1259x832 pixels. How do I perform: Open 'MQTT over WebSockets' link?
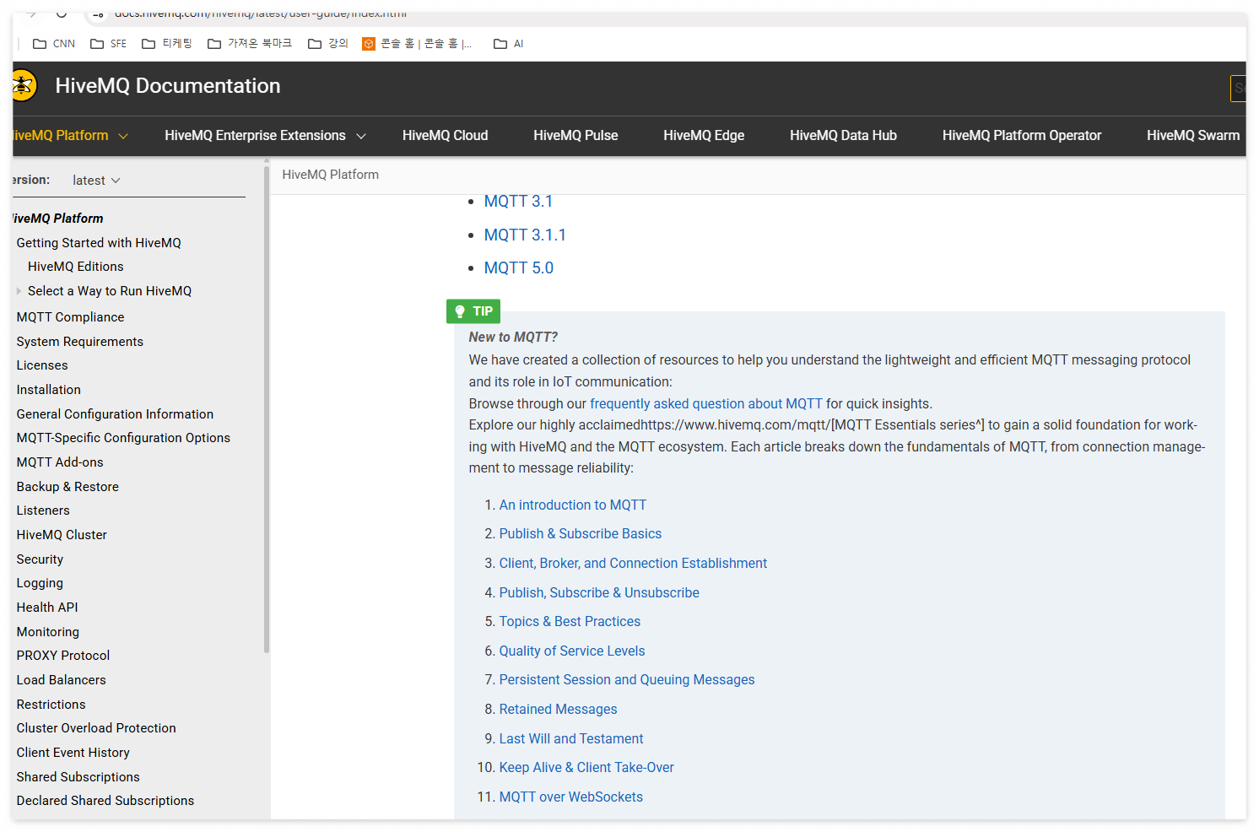tap(571, 797)
